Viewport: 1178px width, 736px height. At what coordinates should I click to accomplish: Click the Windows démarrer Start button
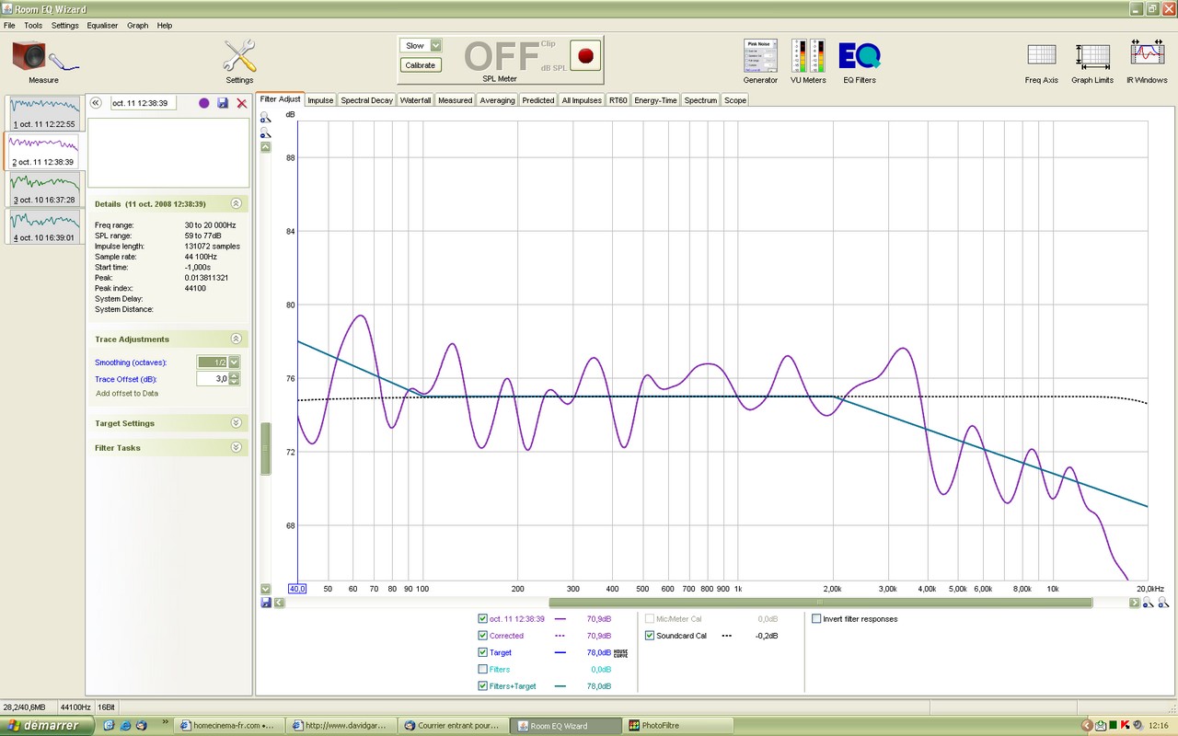tap(47, 725)
